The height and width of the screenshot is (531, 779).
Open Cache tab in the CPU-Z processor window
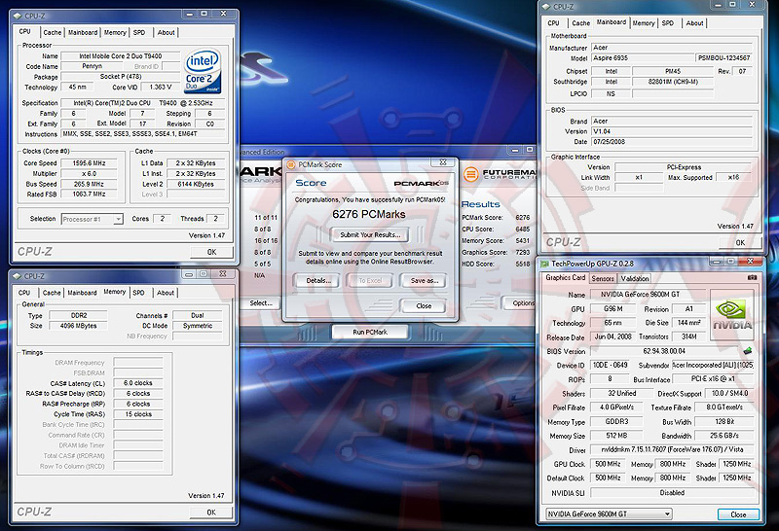(x=53, y=32)
